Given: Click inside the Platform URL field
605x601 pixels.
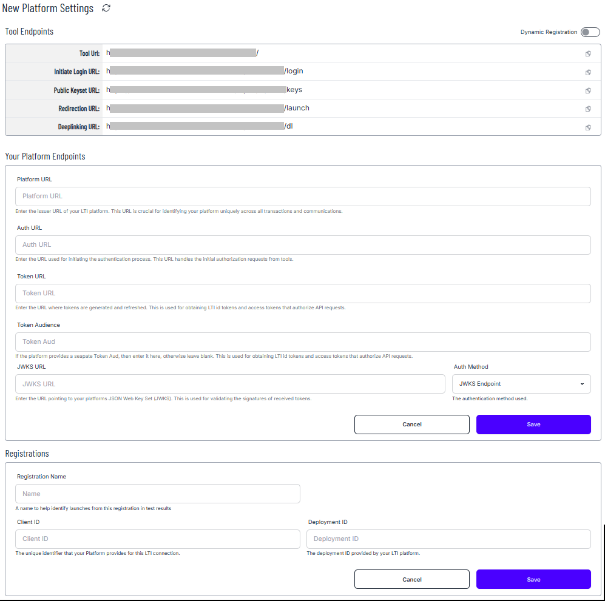Looking at the screenshot, I should (302, 196).
